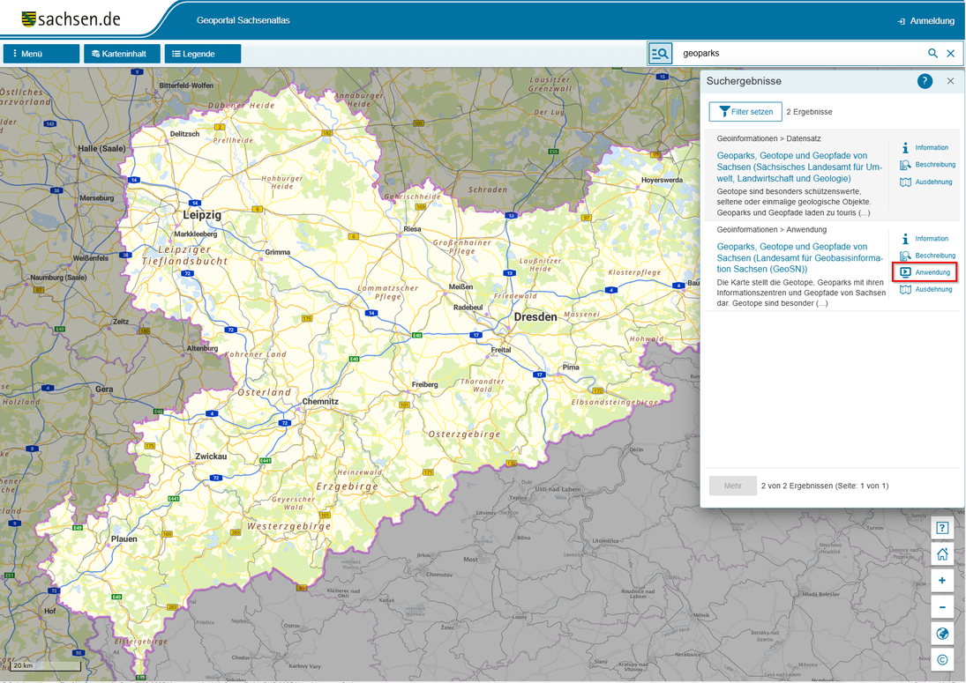Screen dimensions: 966x683
Task: Open map help via question mark control
Action: click(942, 527)
